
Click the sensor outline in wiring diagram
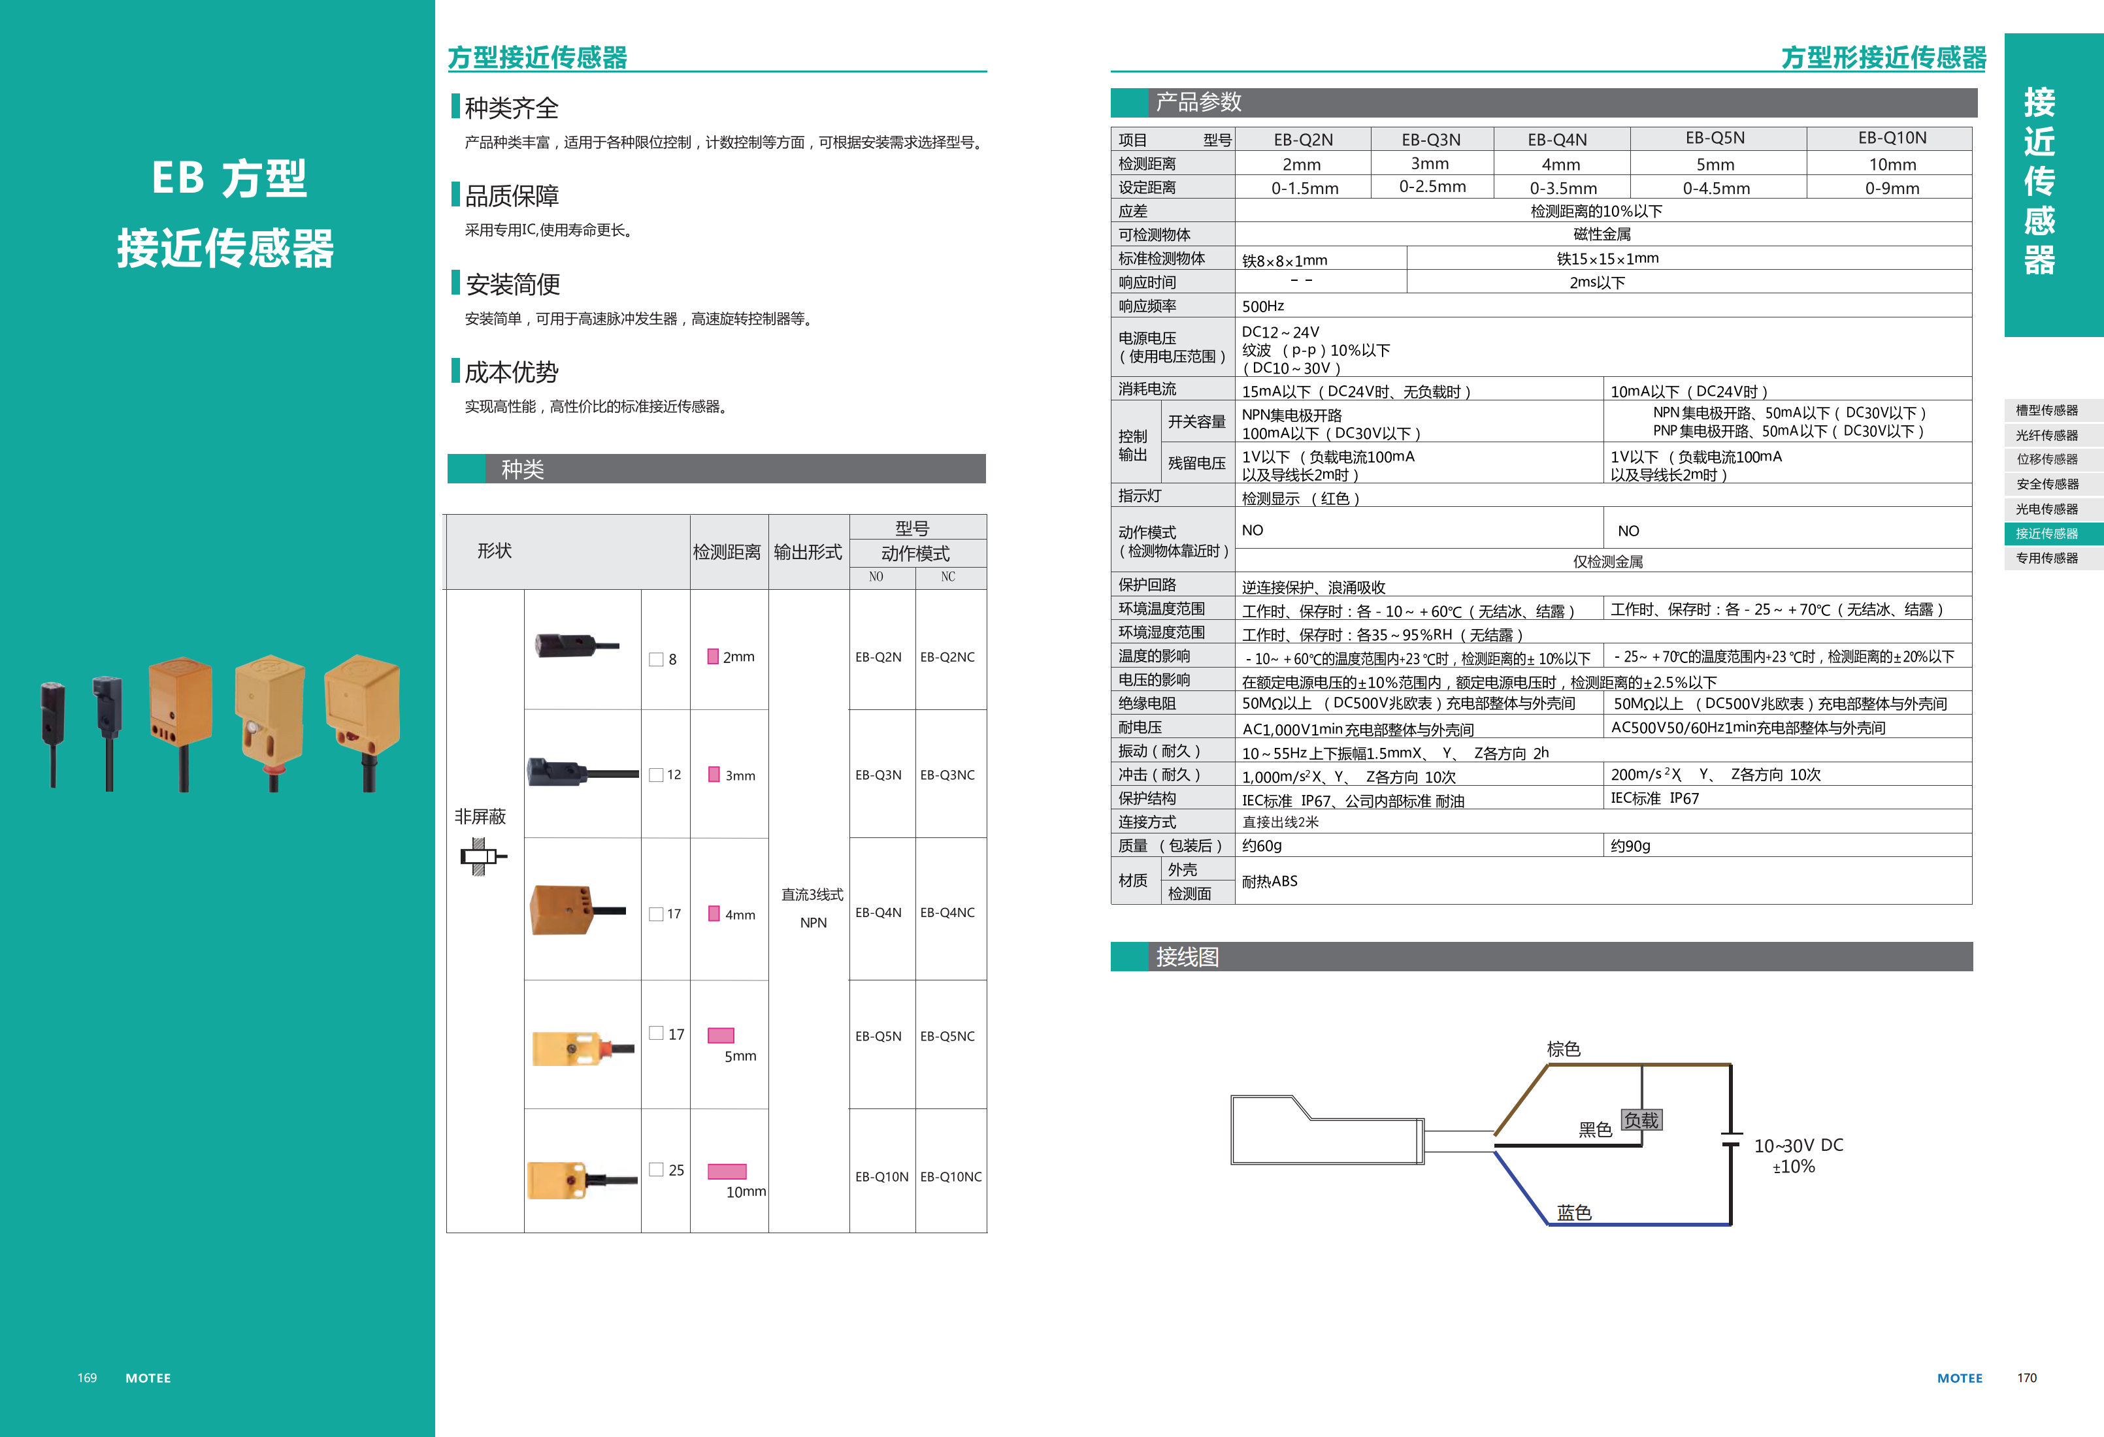click(x=1327, y=1130)
